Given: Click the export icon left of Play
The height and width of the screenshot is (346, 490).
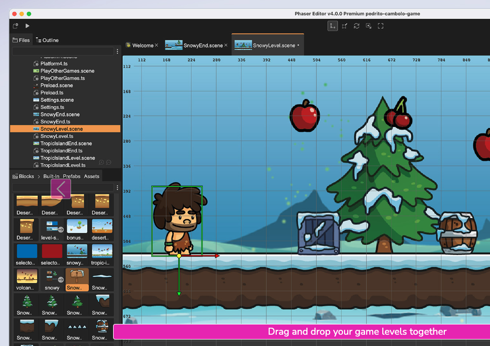Looking at the screenshot, I should coord(15,25).
